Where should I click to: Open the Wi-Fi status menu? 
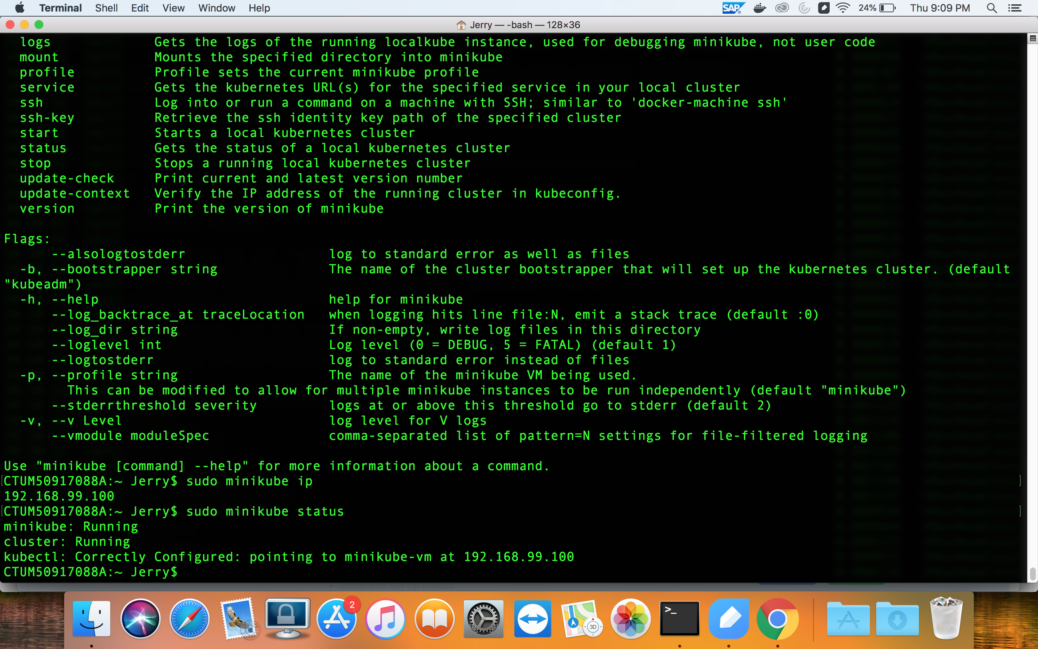(843, 8)
